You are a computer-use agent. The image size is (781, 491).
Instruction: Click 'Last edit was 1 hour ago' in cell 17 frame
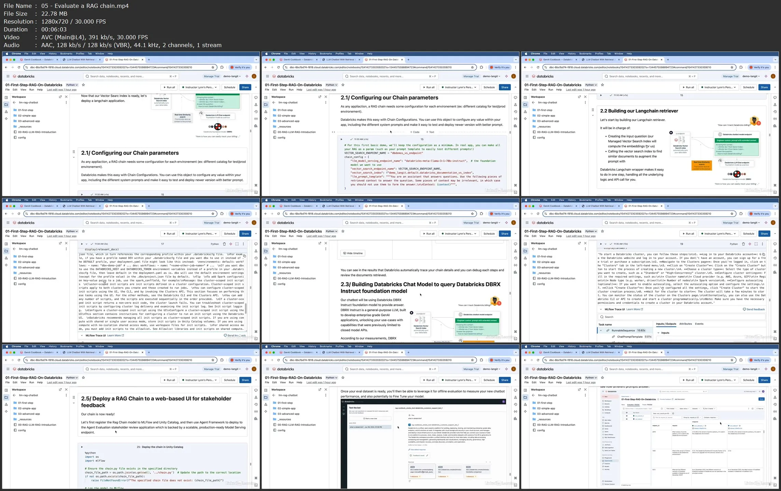tap(61, 236)
